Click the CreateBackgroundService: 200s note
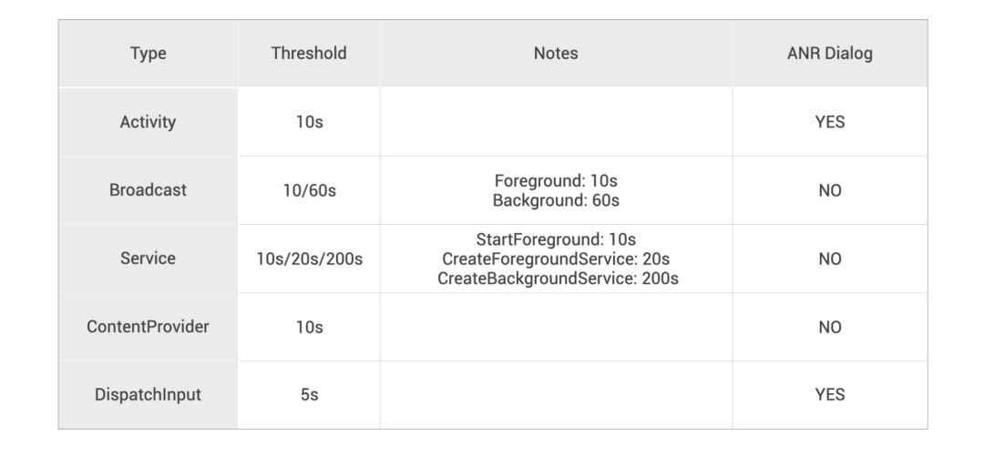This screenshot has height=456, width=984. 558,278
